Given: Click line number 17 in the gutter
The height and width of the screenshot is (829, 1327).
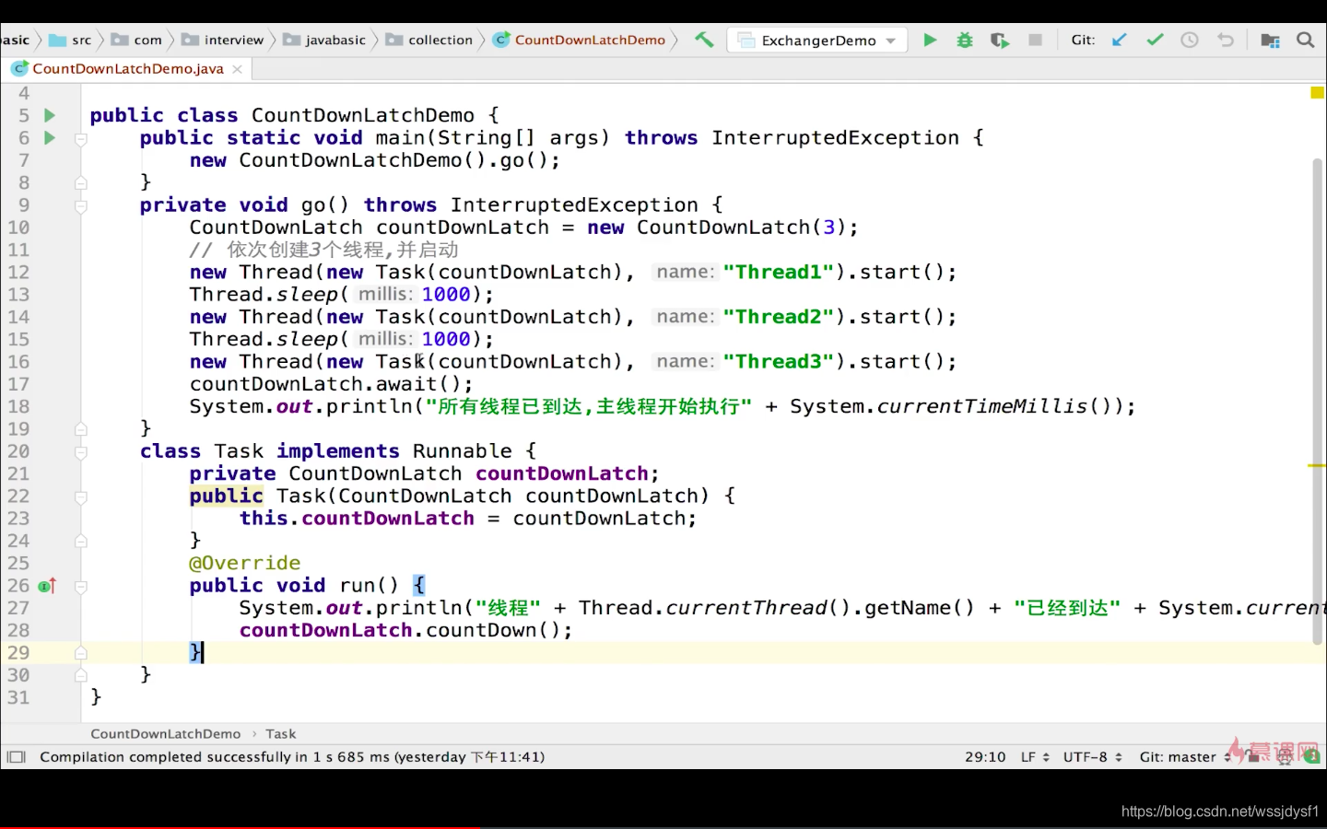Looking at the screenshot, I should pyautogui.click(x=18, y=384).
